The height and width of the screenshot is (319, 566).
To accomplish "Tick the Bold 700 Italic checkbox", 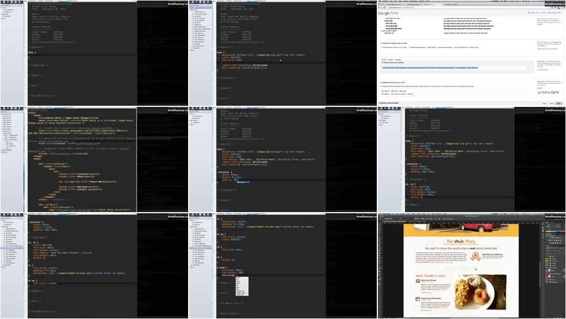I will pos(385,23).
